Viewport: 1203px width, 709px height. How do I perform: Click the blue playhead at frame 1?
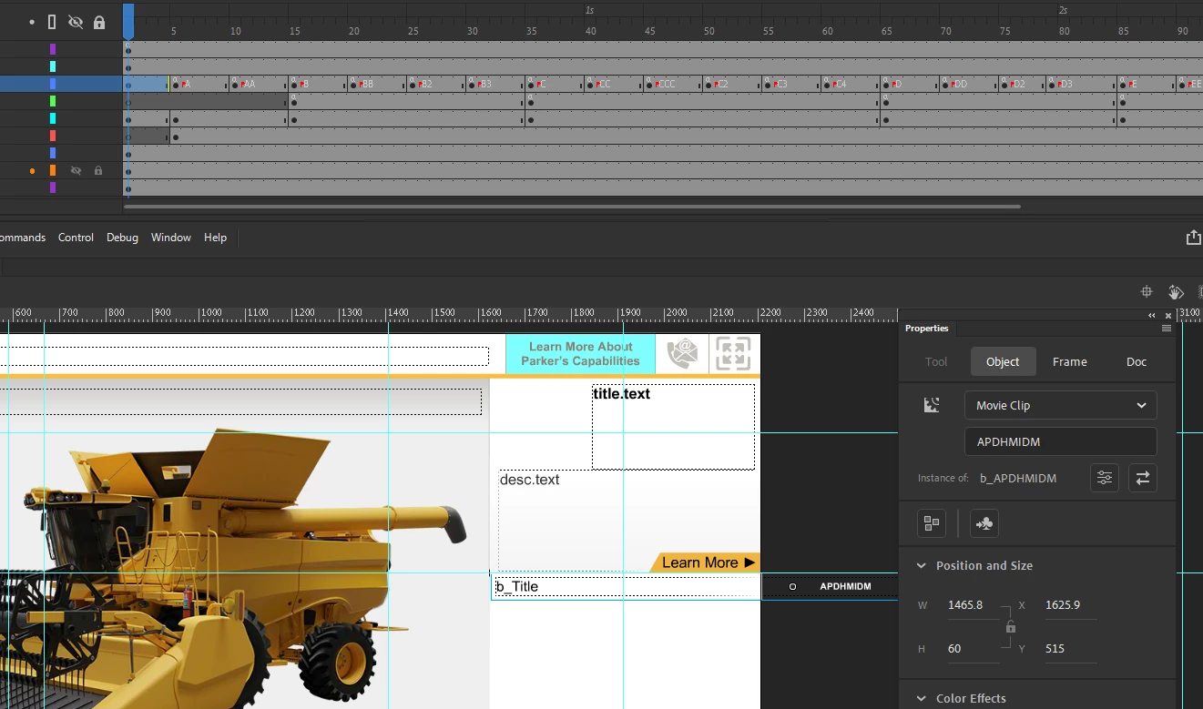click(128, 21)
